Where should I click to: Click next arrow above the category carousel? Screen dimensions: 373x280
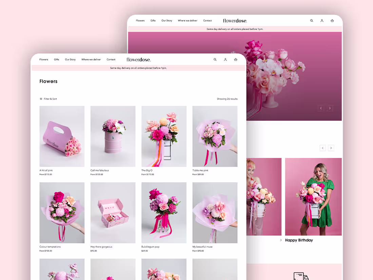click(331, 148)
